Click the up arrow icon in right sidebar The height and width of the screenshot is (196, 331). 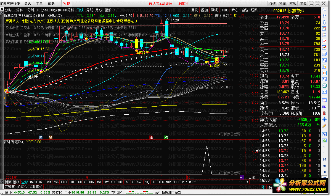coord(324,16)
